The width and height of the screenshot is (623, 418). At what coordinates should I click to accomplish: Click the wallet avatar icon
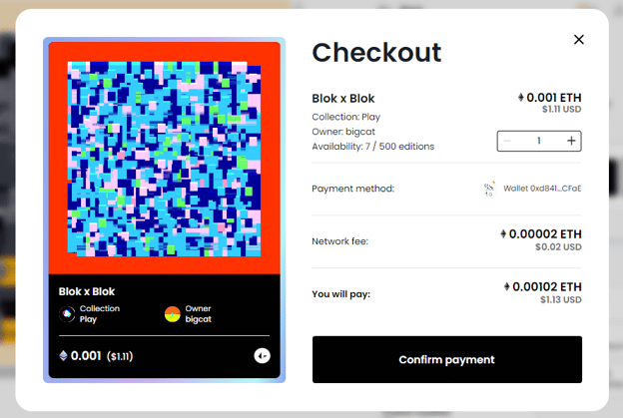pyautogui.click(x=489, y=189)
